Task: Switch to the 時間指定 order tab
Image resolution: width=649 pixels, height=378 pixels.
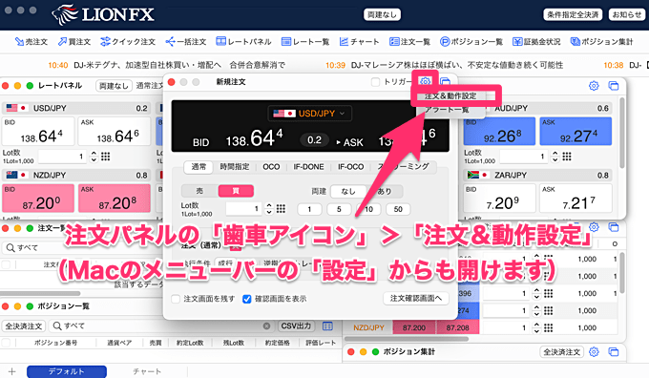Action: pyautogui.click(x=235, y=167)
